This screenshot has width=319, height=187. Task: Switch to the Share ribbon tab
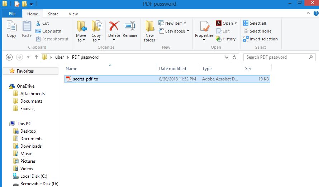pos(53,14)
